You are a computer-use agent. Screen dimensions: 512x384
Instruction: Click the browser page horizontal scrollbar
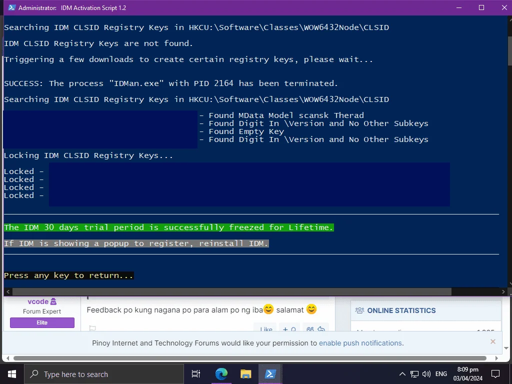click(x=250, y=358)
